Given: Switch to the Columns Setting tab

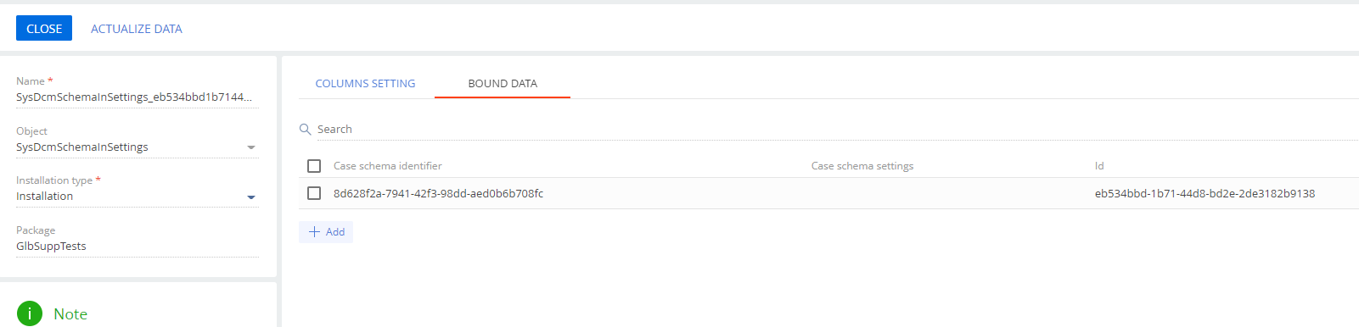Looking at the screenshot, I should [x=366, y=84].
